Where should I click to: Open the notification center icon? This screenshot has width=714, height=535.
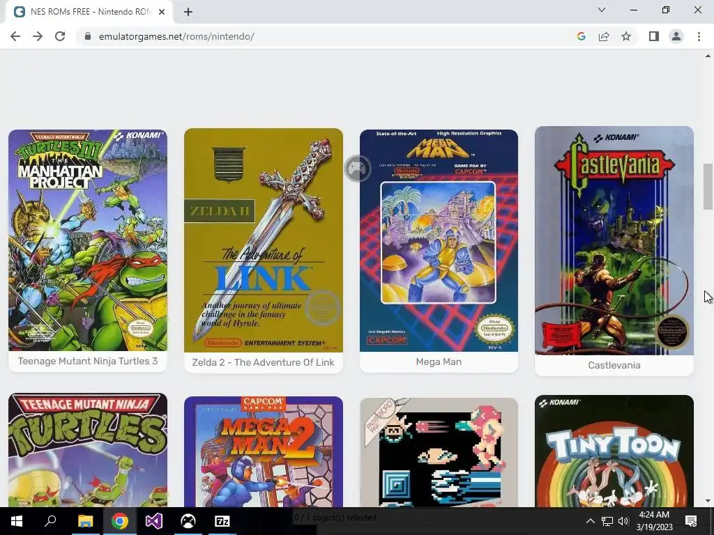tap(691, 521)
